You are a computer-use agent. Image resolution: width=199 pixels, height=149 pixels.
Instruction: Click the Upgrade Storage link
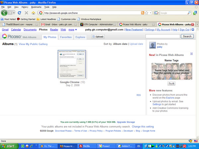[126, 122]
